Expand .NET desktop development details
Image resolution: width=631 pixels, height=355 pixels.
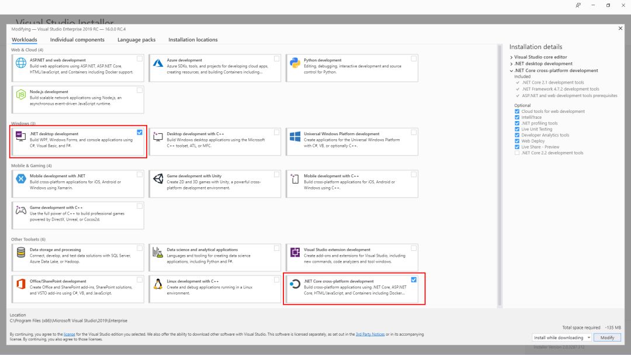(511, 64)
